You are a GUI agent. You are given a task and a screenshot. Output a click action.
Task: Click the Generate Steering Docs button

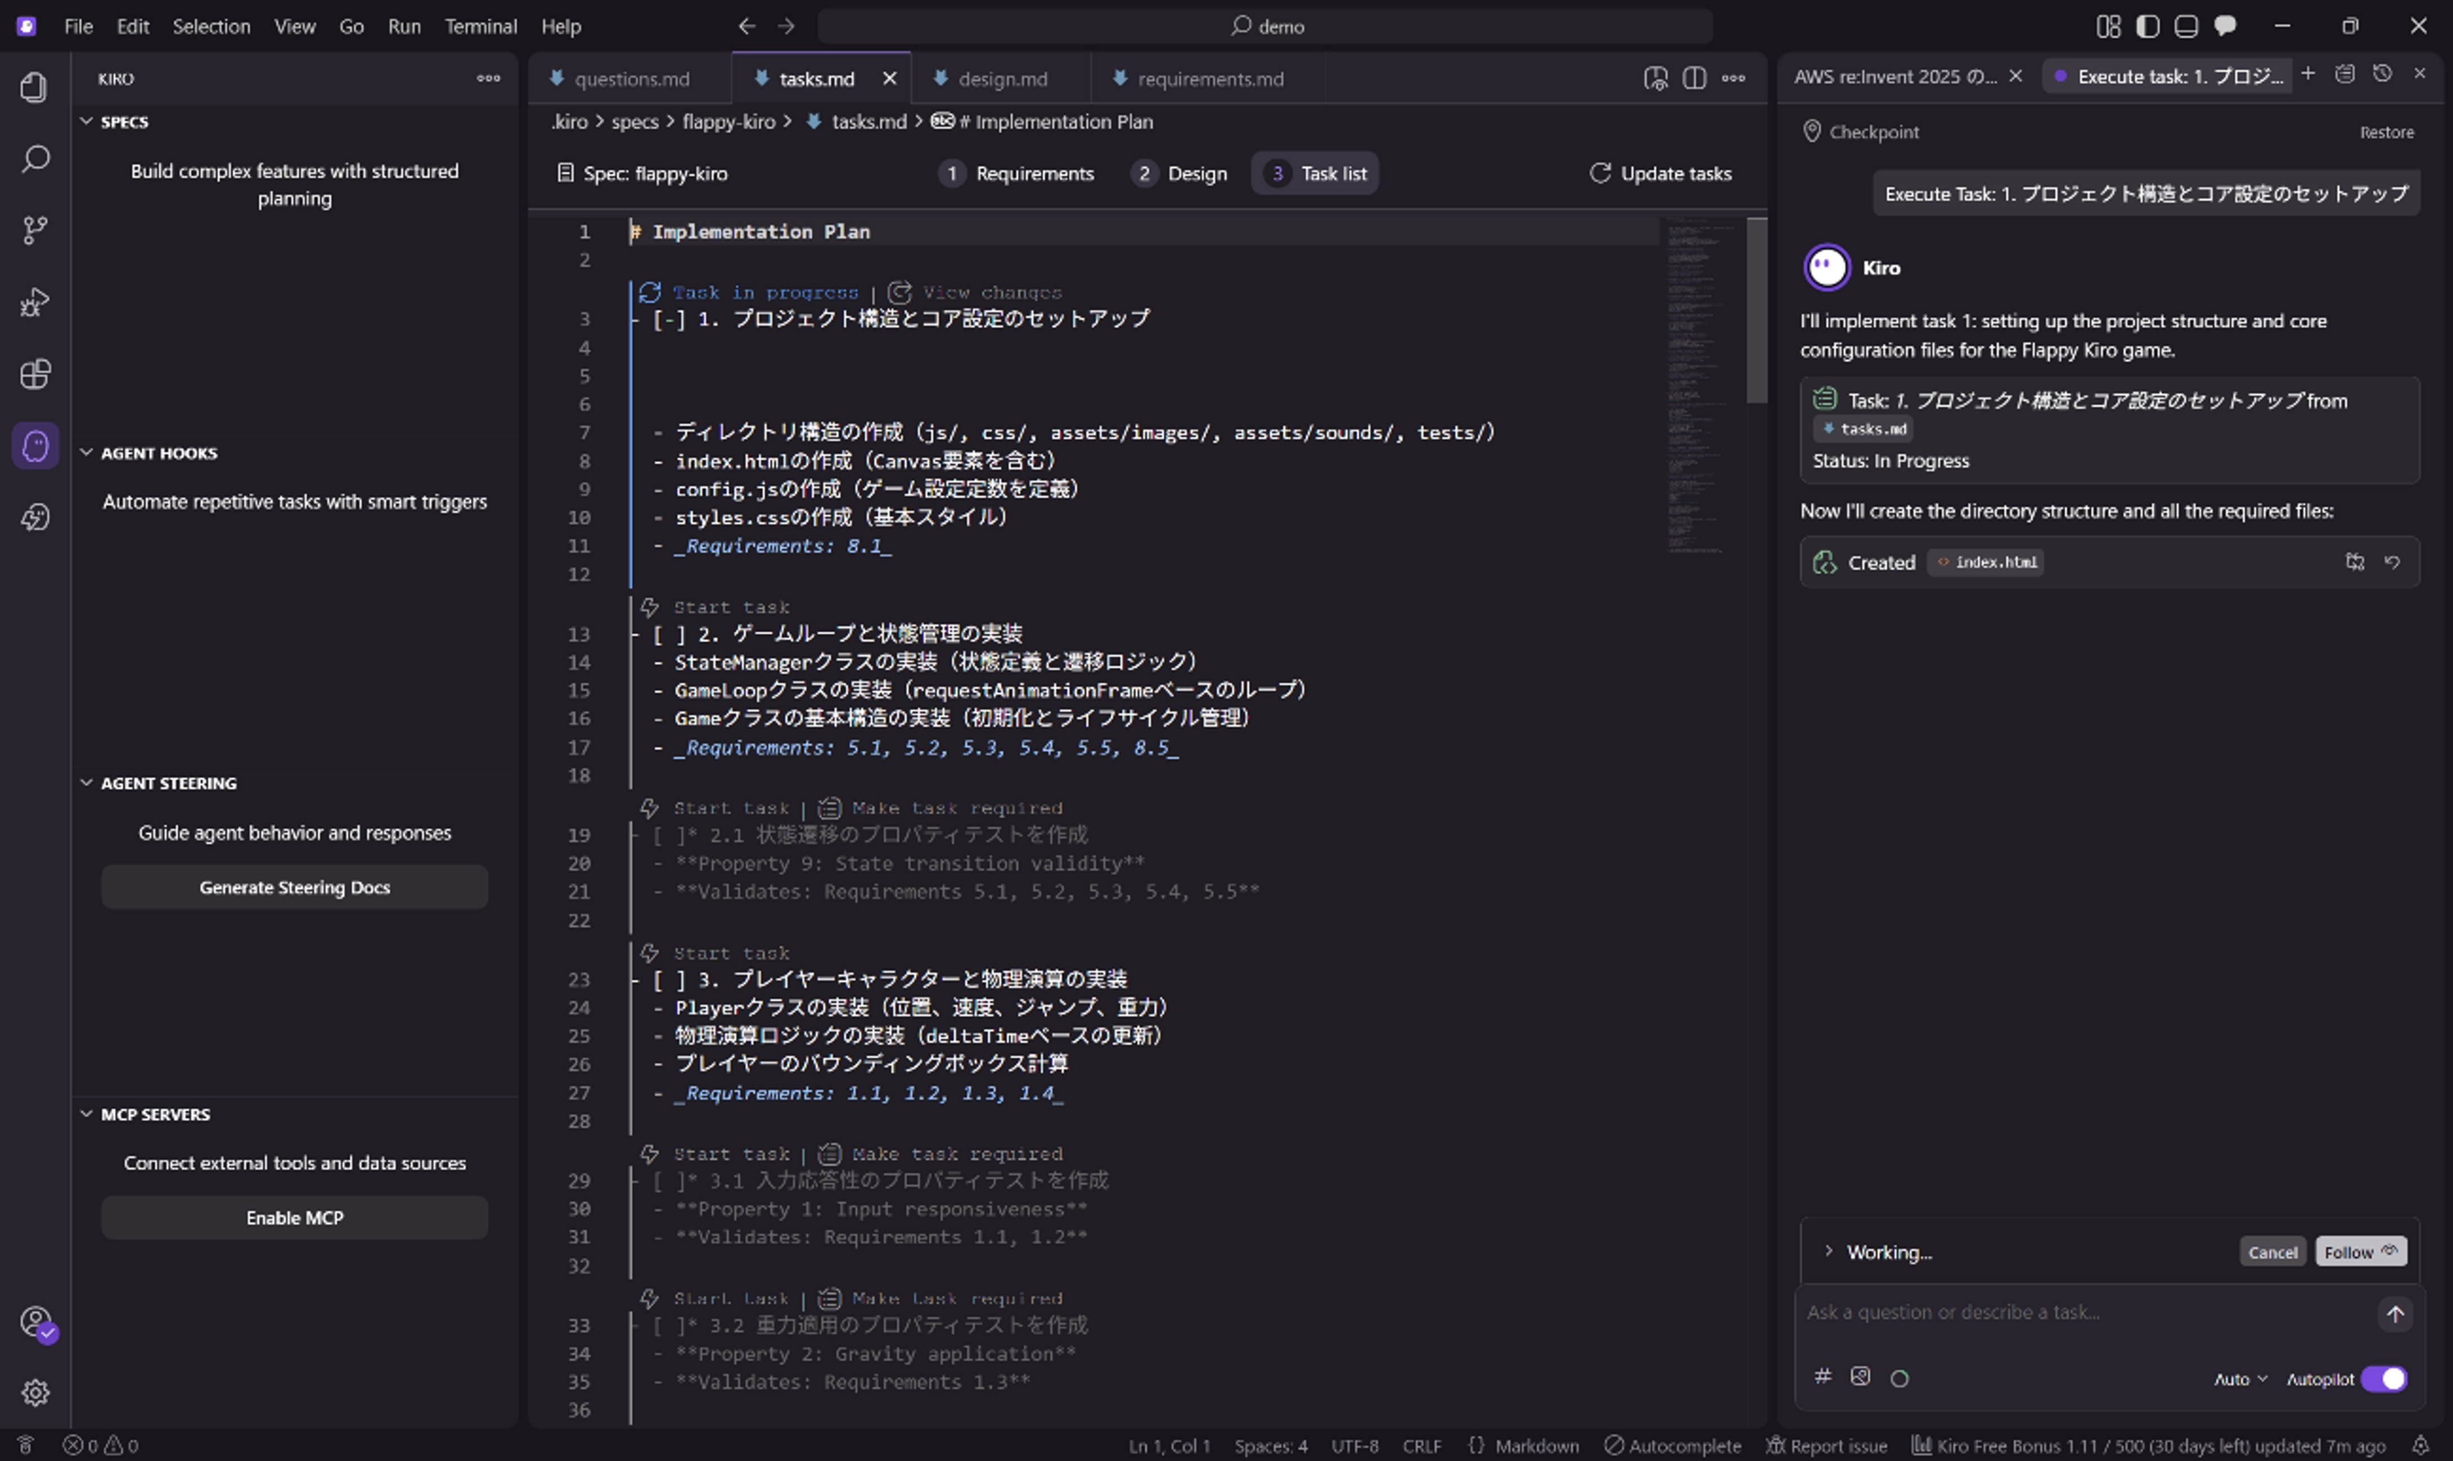click(x=294, y=887)
